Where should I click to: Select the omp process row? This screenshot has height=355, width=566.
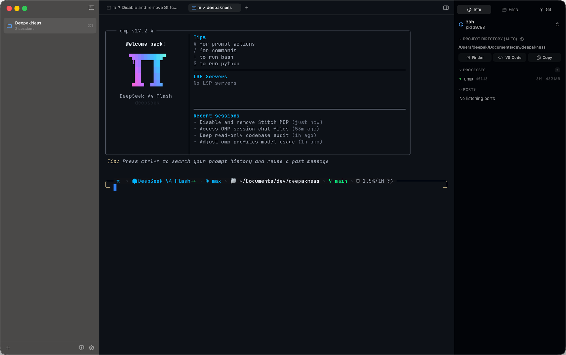point(509,79)
